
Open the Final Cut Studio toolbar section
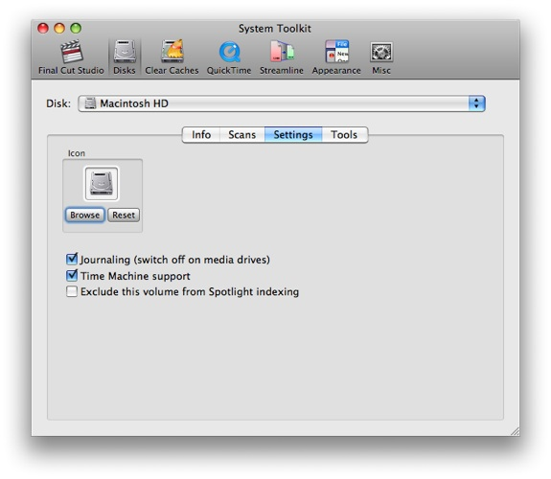tap(71, 57)
